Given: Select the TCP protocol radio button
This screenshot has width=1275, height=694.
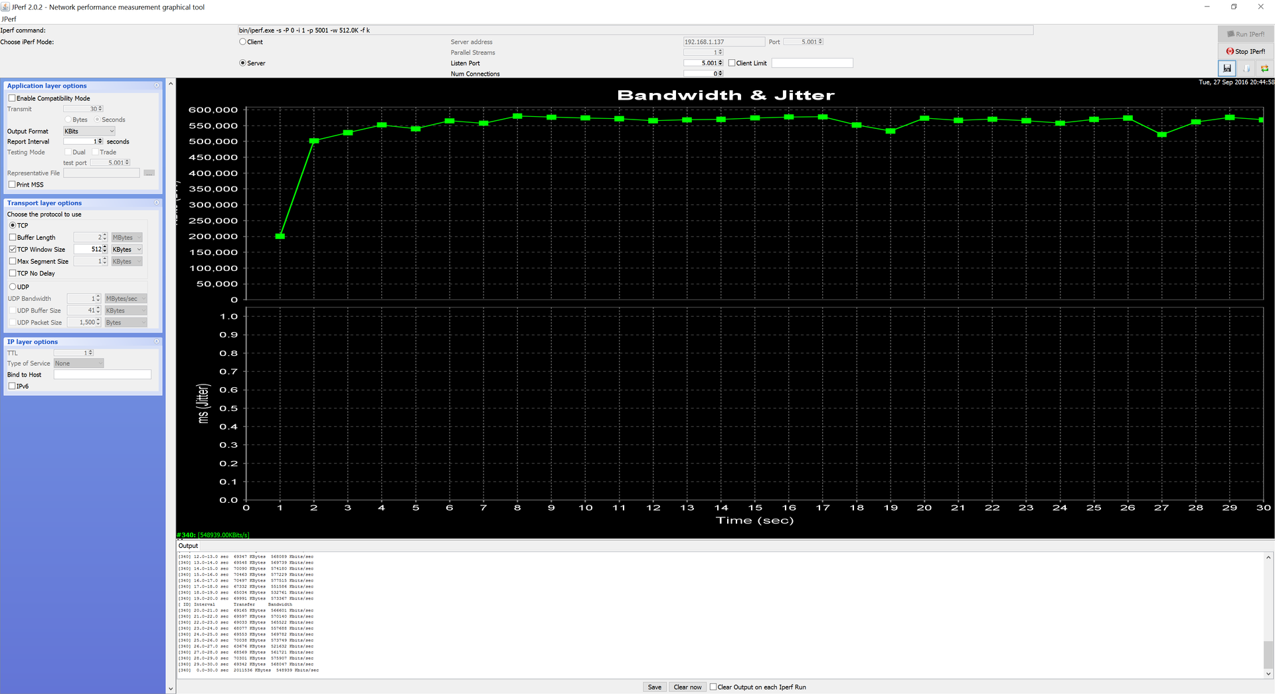Looking at the screenshot, I should click(x=13, y=225).
